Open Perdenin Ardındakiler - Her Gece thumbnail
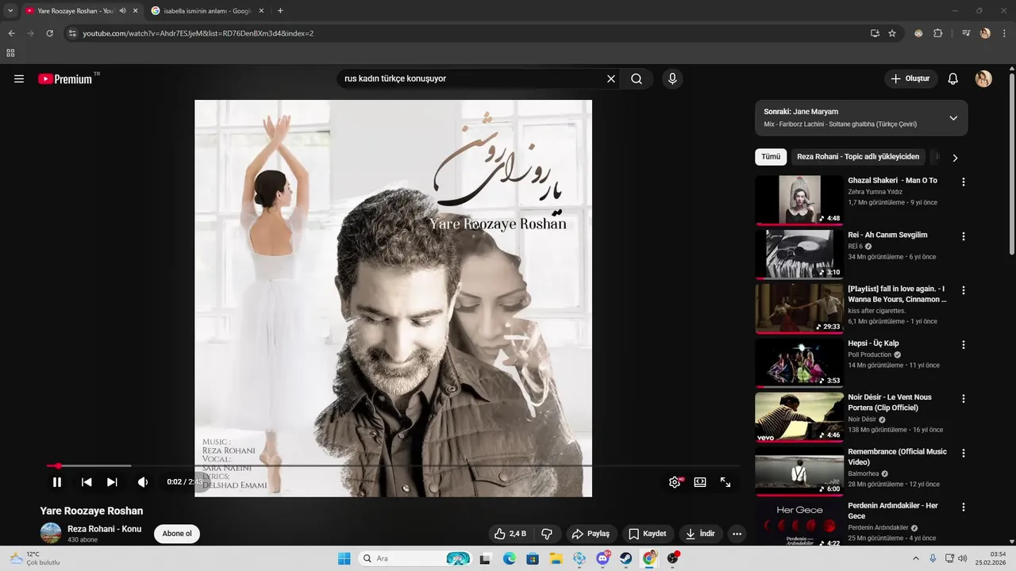1016x571 pixels. point(799,523)
